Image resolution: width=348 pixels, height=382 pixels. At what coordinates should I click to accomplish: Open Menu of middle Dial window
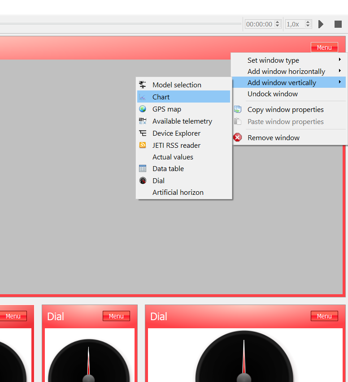click(116, 316)
